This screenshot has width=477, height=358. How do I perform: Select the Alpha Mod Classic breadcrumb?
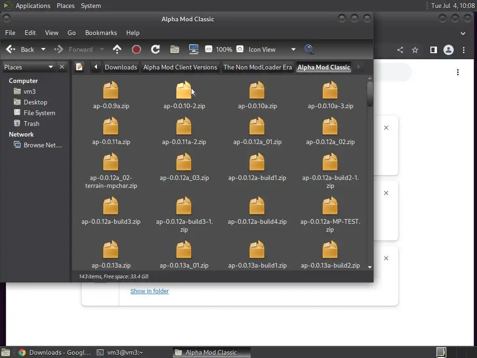tap(324, 67)
